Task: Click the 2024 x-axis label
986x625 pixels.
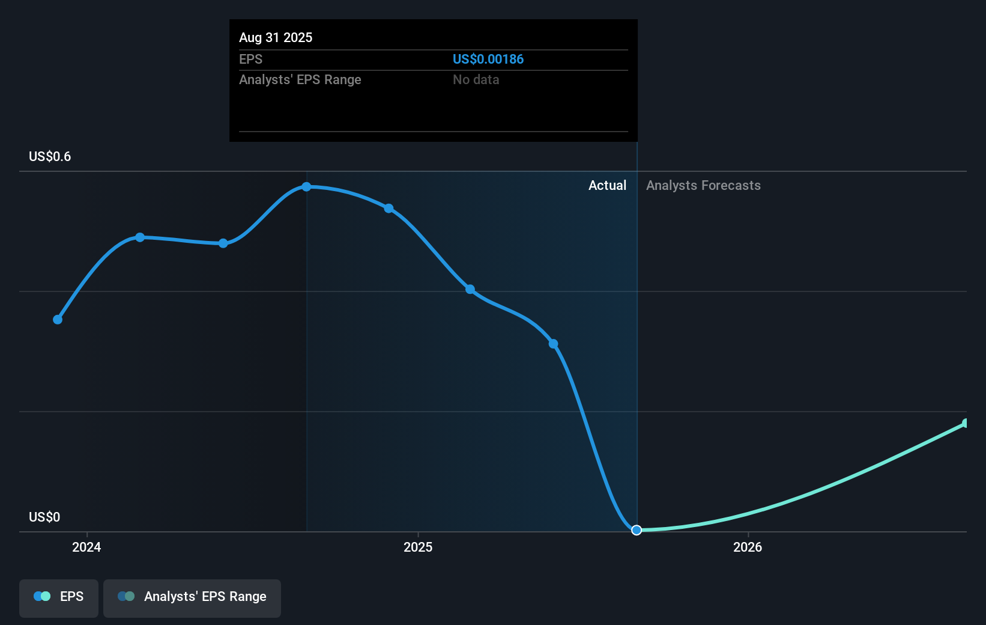Action: (x=86, y=547)
